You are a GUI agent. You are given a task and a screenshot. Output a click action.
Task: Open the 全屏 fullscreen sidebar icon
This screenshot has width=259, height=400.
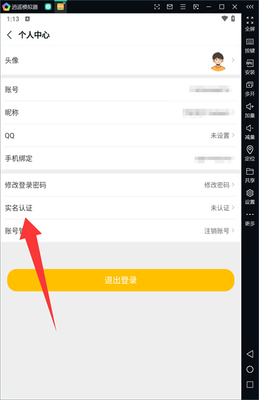[x=249, y=24]
